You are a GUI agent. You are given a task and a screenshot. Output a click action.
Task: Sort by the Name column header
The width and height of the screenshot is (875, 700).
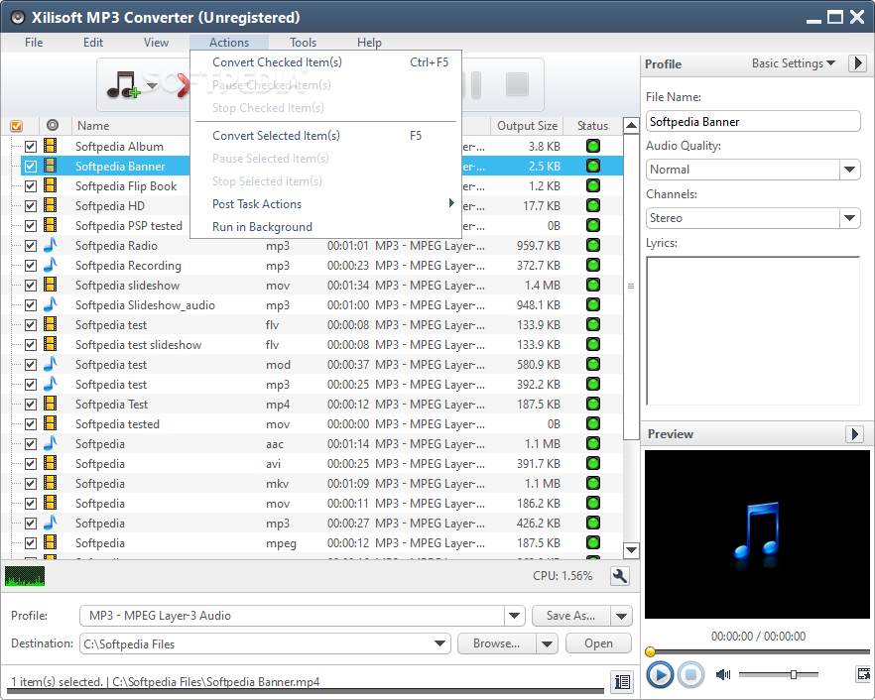93,126
